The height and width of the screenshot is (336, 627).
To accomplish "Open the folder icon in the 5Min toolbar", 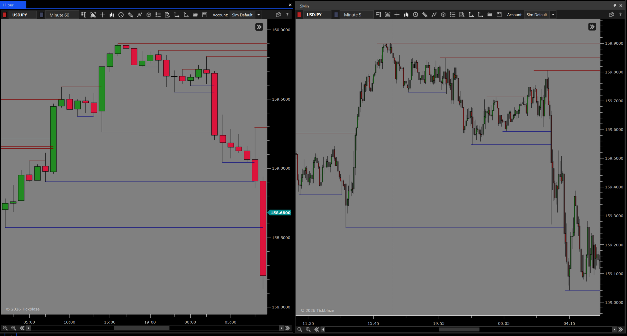I will coord(490,15).
